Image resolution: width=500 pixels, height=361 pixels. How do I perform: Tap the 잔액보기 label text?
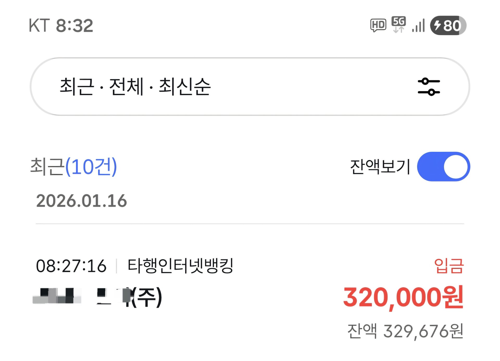pos(380,167)
